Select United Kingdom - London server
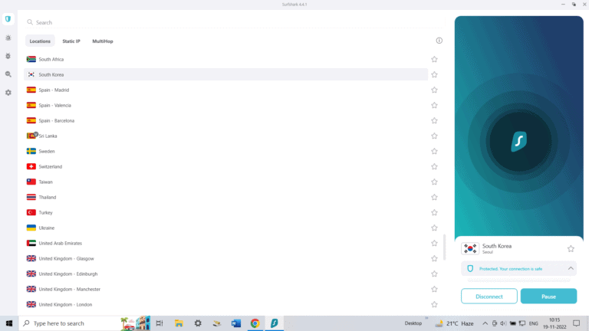This screenshot has width=589, height=331. click(225, 304)
